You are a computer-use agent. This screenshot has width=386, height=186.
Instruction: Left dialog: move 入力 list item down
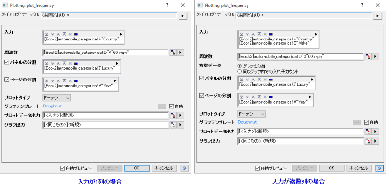pos(52,34)
